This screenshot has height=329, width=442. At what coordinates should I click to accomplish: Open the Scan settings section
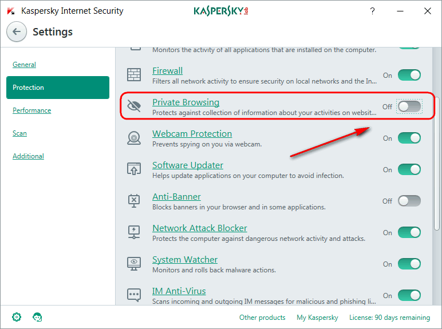19,133
